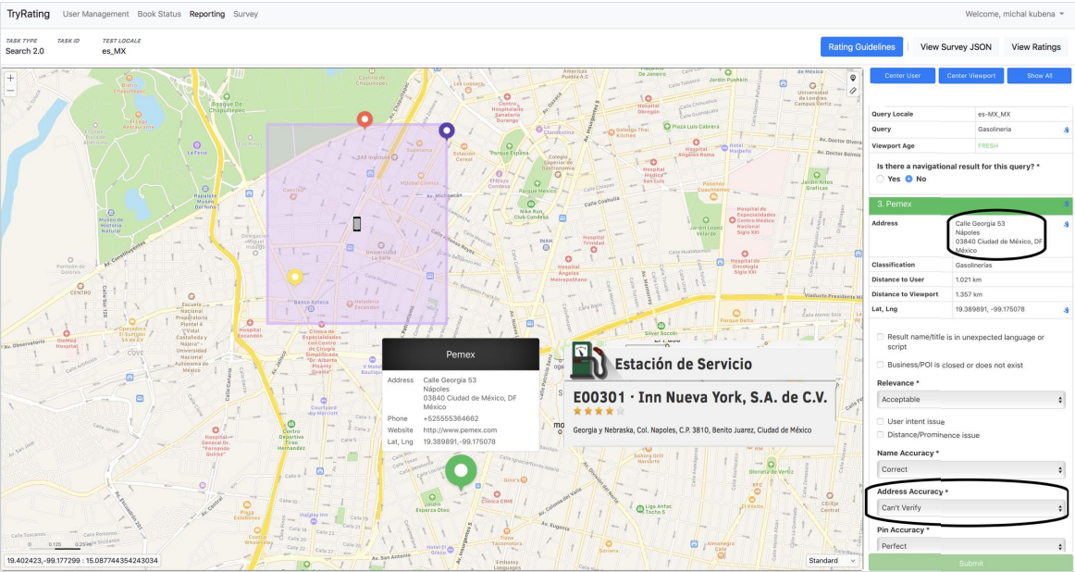Check the unexpected language or script box

(881, 337)
